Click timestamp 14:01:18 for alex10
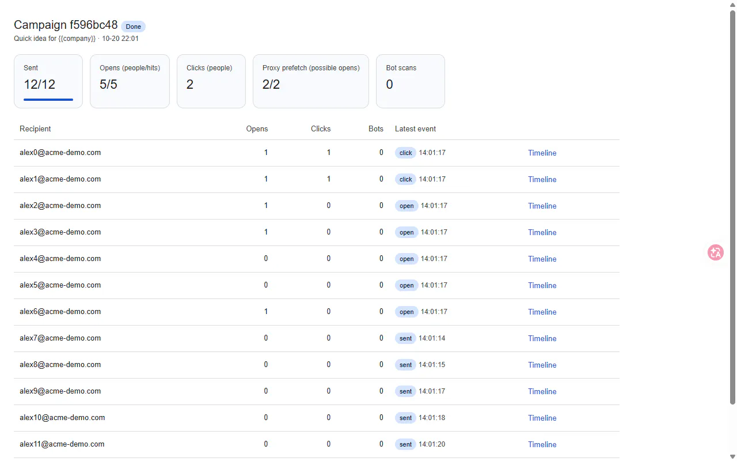Viewport: 737px width, 461px height. coord(432,418)
